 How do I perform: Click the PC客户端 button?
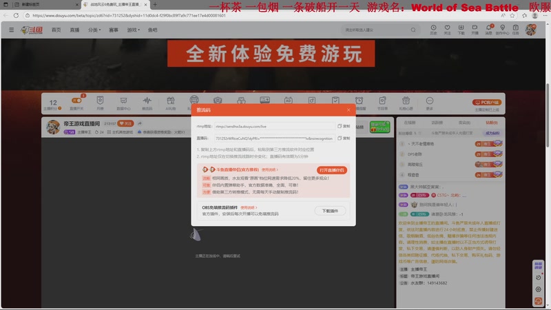pyautogui.click(x=487, y=102)
